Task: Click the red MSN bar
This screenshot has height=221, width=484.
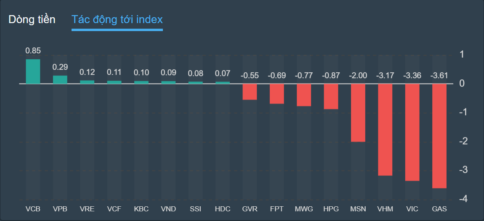Action: (358, 113)
